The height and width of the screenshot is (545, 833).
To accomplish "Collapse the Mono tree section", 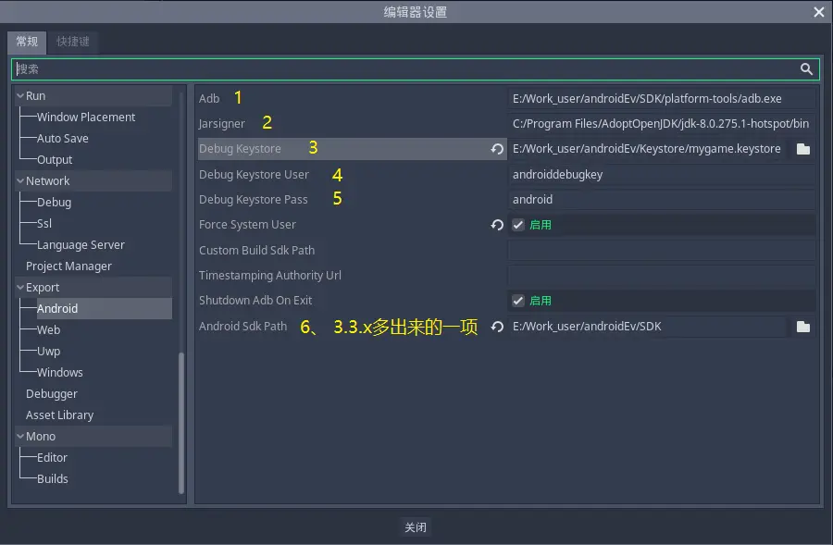I will point(20,436).
